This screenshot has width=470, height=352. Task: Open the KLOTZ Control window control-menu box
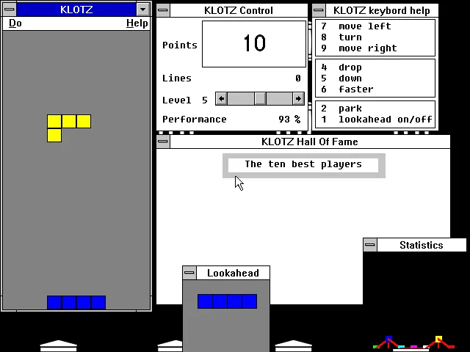coord(163,10)
